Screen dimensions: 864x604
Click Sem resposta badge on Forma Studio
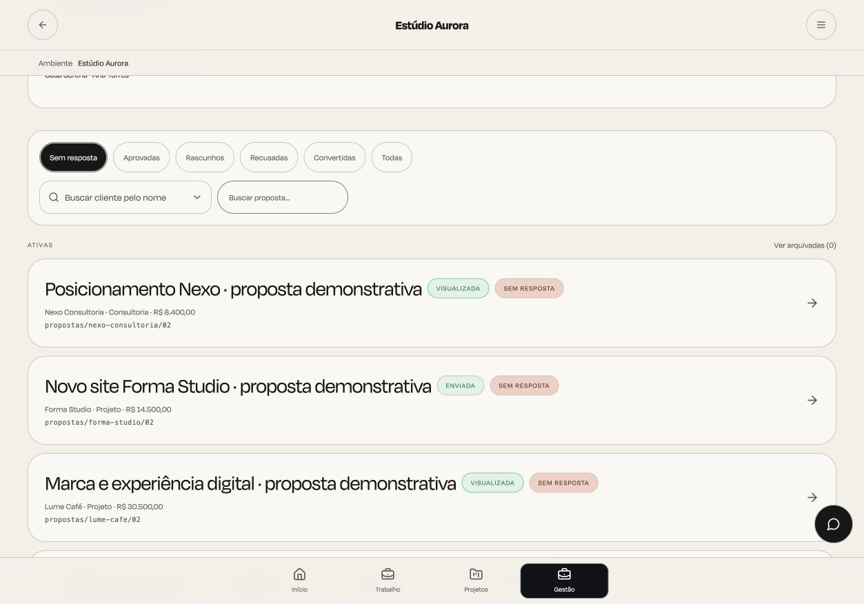tap(524, 385)
